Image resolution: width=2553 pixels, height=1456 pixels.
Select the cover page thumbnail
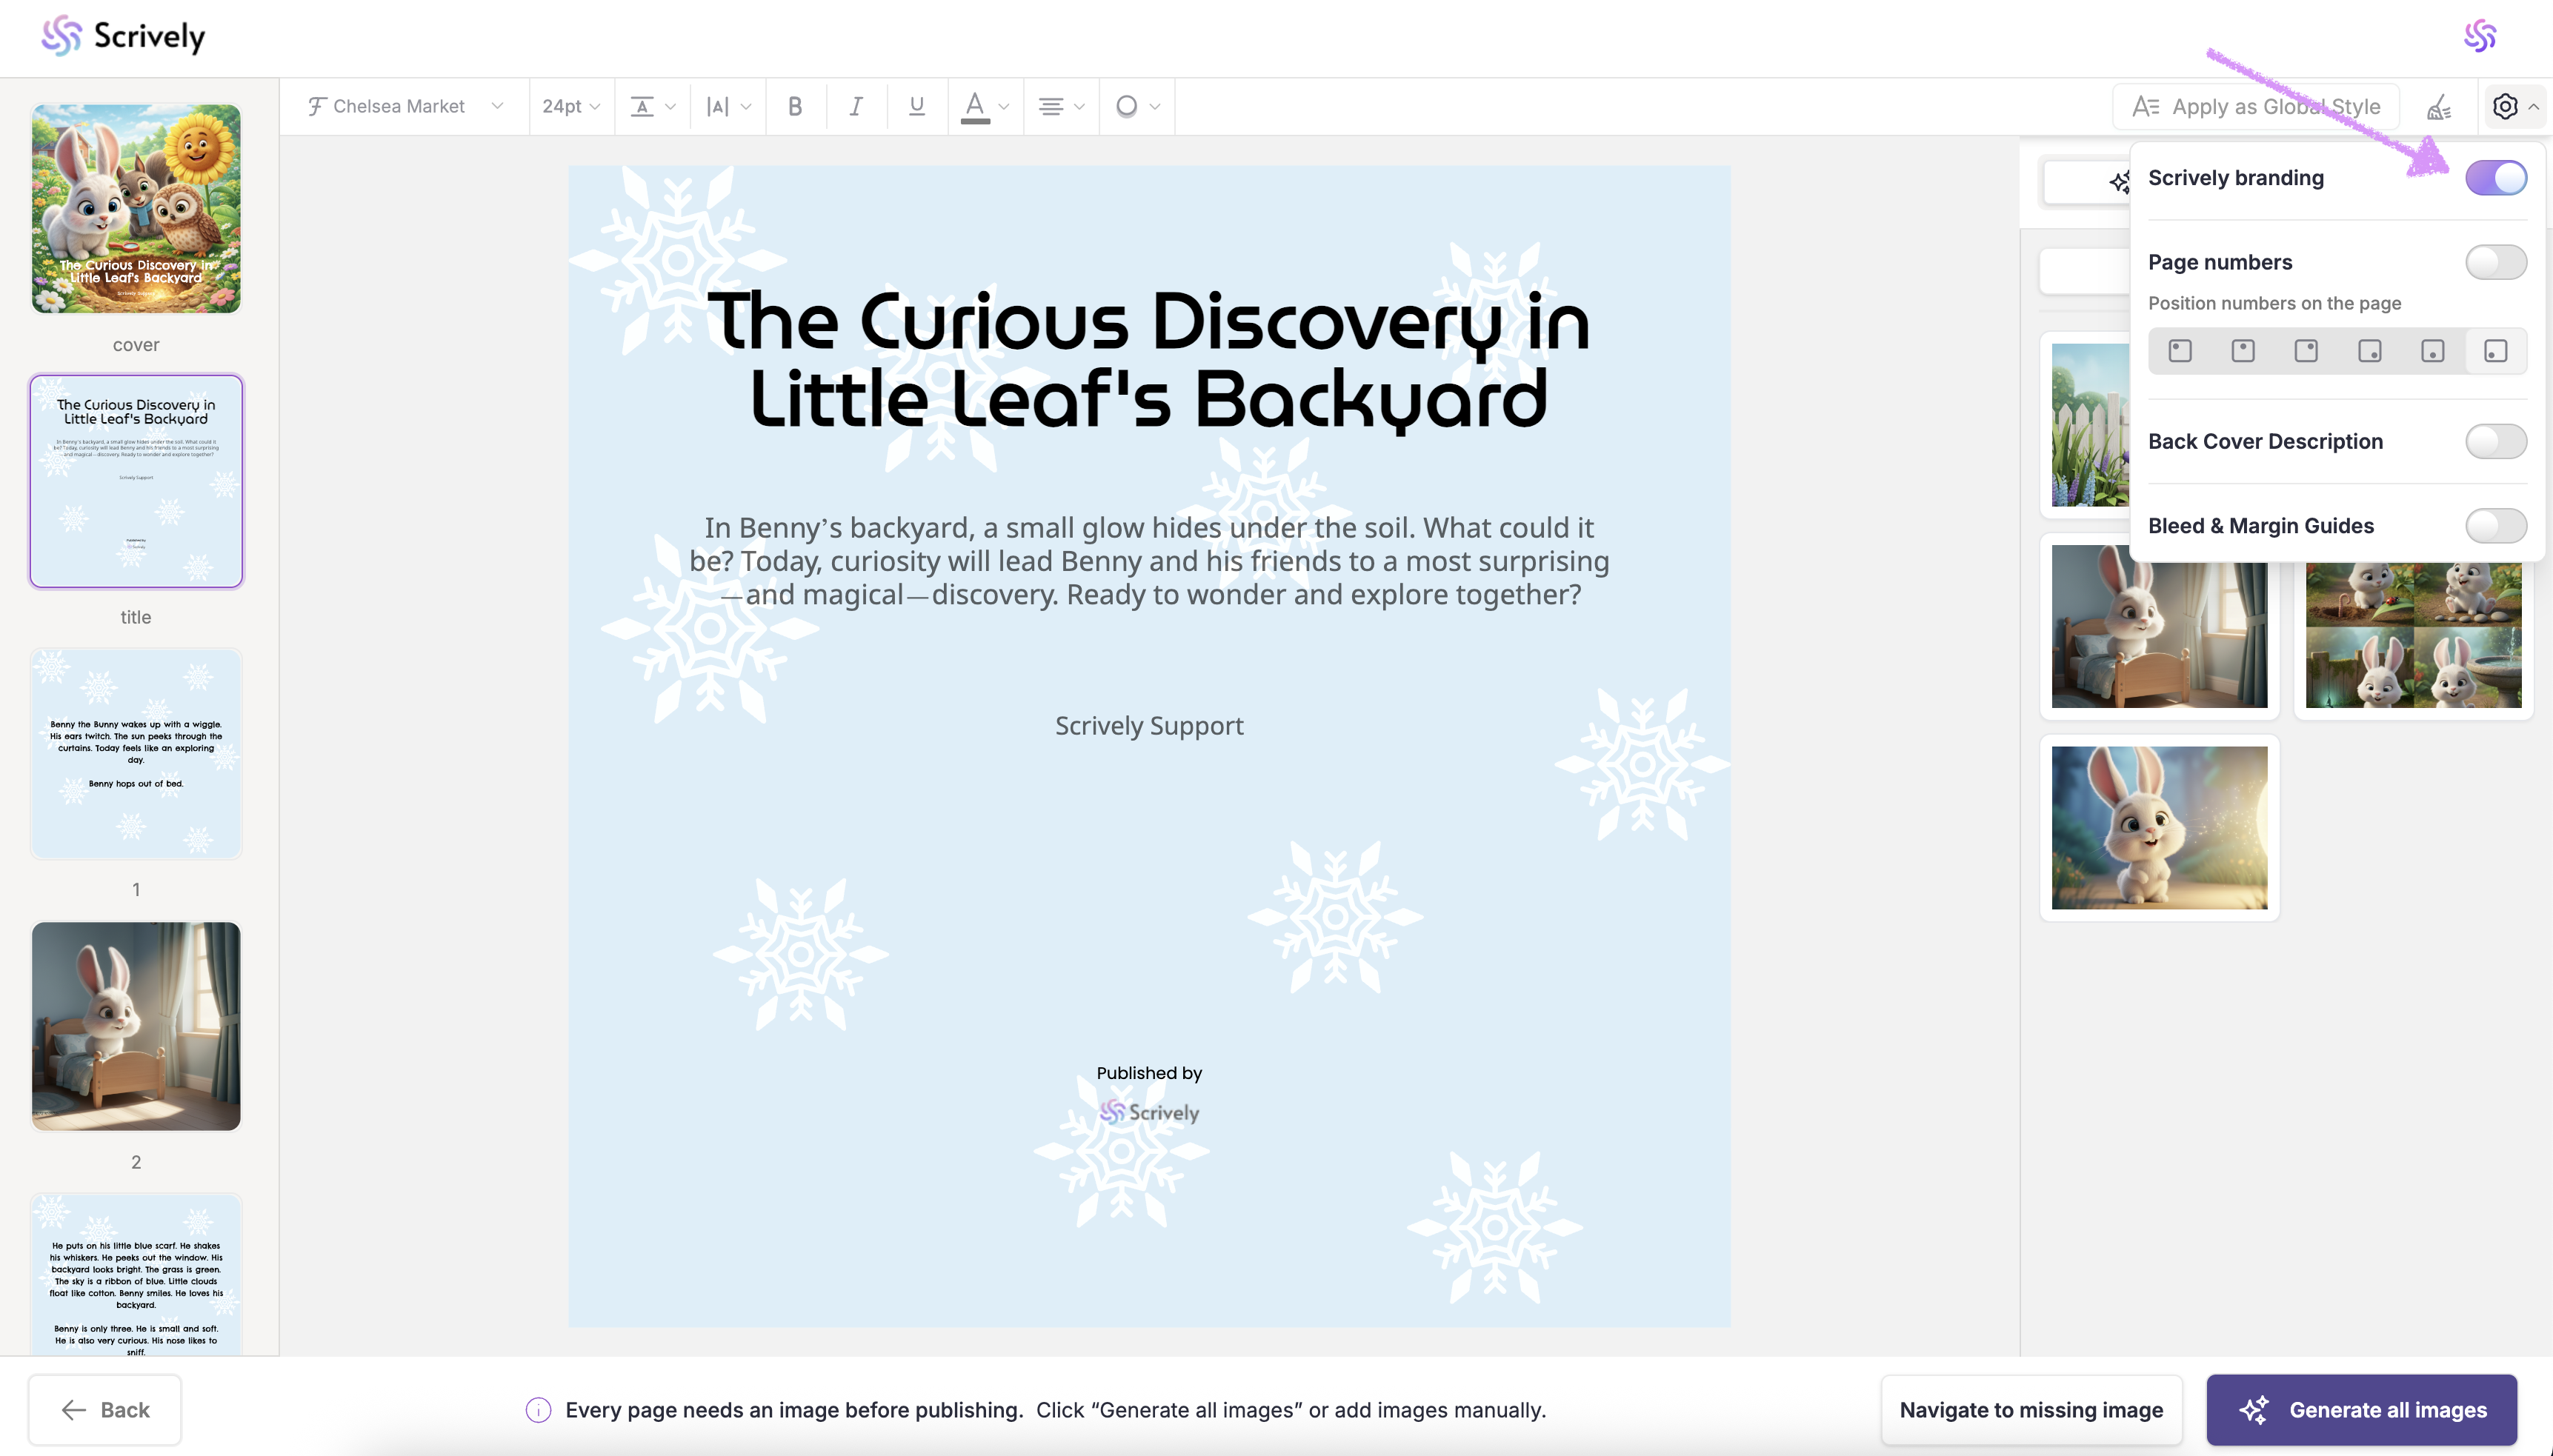tap(136, 209)
